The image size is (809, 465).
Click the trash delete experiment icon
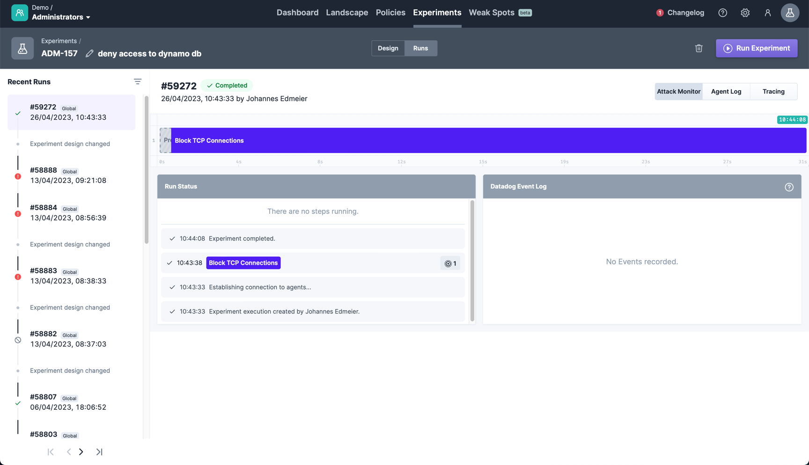[699, 48]
